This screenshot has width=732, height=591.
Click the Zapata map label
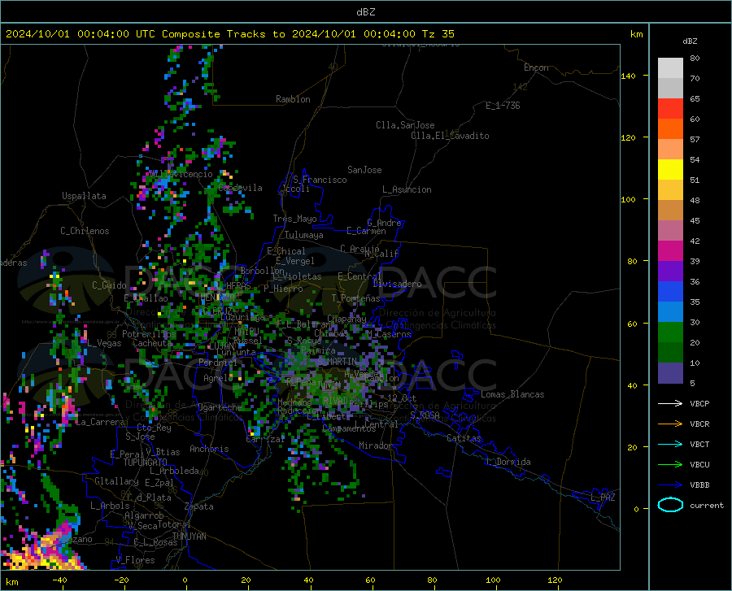point(199,506)
